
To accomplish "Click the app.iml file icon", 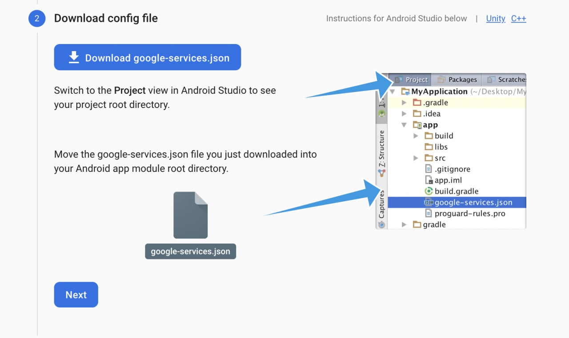I will tap(429, 180).
